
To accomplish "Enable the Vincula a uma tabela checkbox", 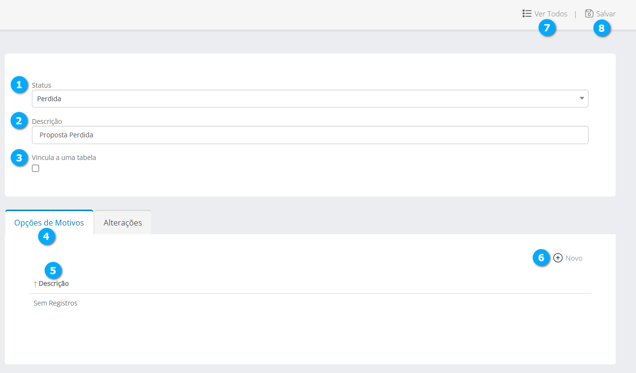I will pos(35,168).
